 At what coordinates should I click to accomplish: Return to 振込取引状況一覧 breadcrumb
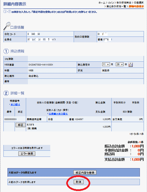(116, 6)
